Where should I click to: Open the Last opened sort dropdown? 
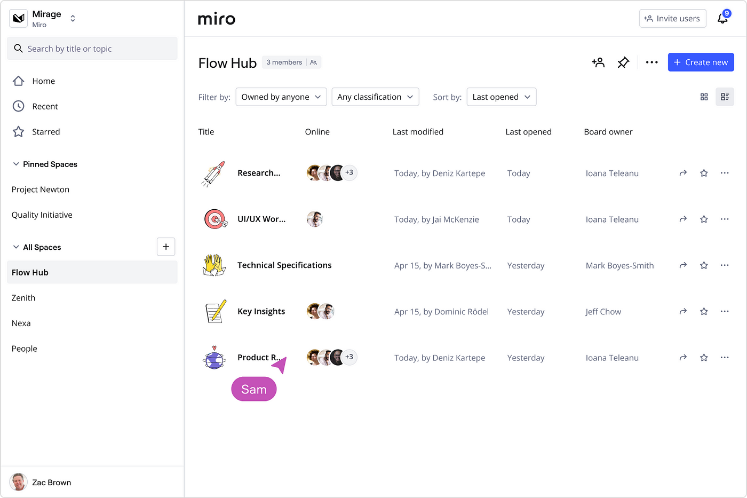click(x=502, y=97)
